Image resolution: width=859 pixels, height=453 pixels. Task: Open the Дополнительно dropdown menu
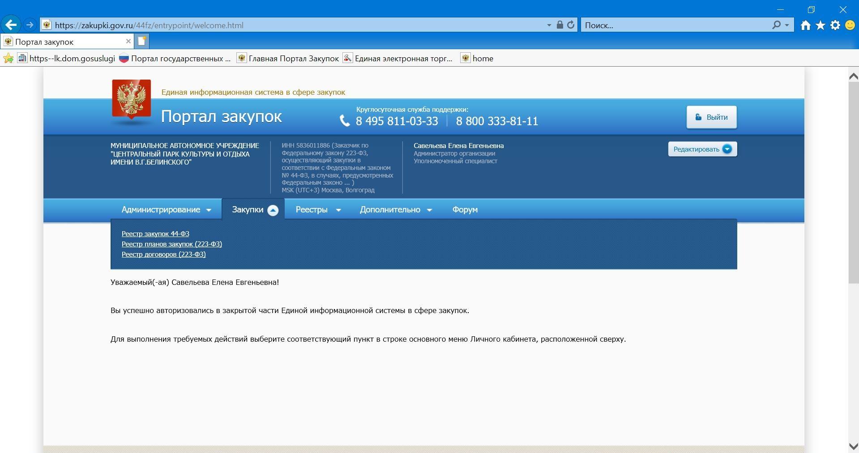coord(395,210)
